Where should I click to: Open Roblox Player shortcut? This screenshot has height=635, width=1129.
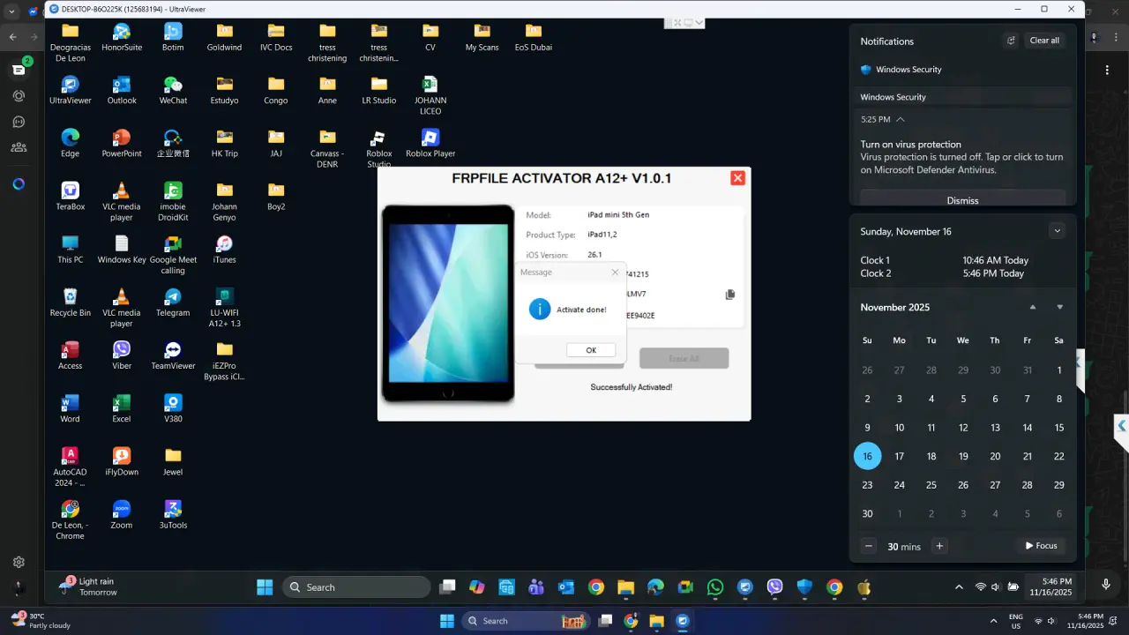(430, 143)
